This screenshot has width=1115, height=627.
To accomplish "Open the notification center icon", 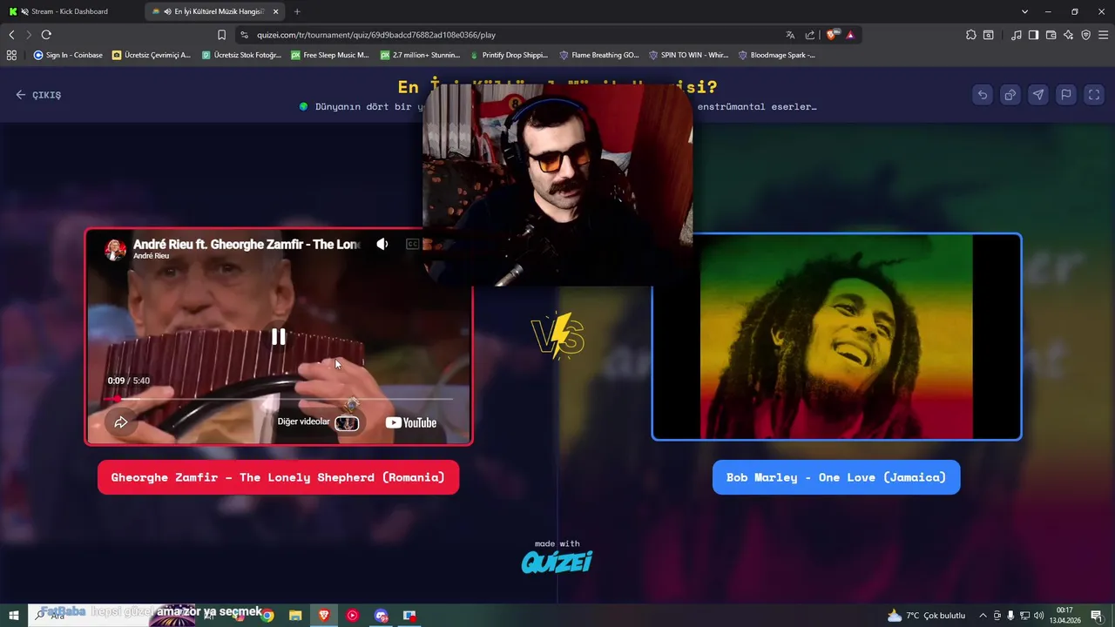I will pos(1097,616).
